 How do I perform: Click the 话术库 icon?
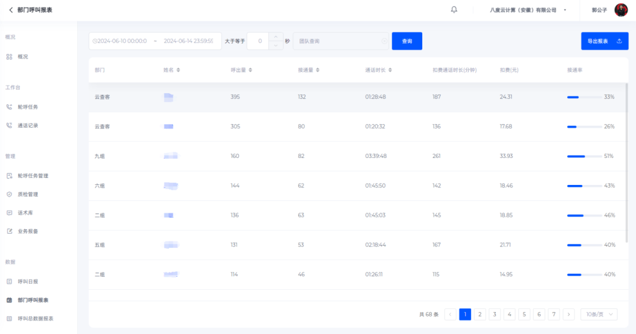9,213
